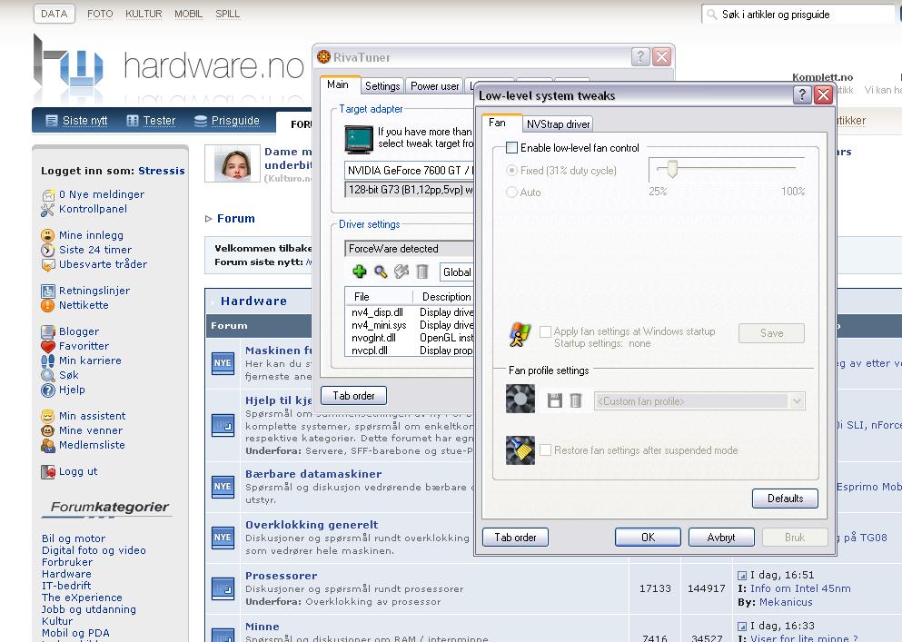This screenshot has height=642, width=902.
Task: Open the Custom fan profile dropdown
Action: click(797, 401)
